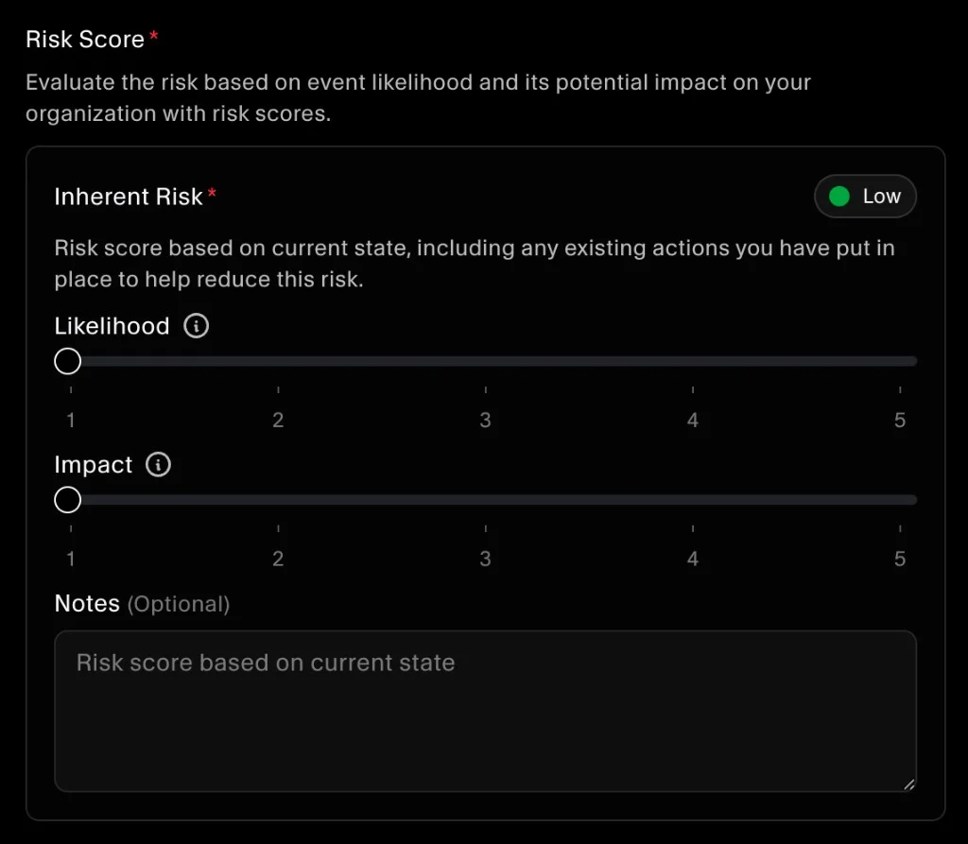Screen dimensions: 968x844
Task: Select value 2 on the Likelihood scale
Action: [278, 420]
